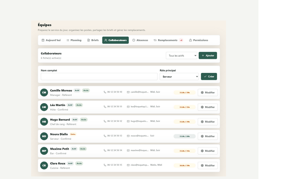Screen dimensions: 290x179
Task: Click the phone icon in Hugo Bernard's row
Action: tap(105, 121)
